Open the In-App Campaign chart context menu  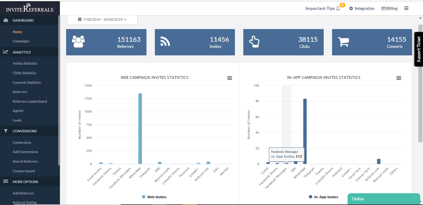399,78
